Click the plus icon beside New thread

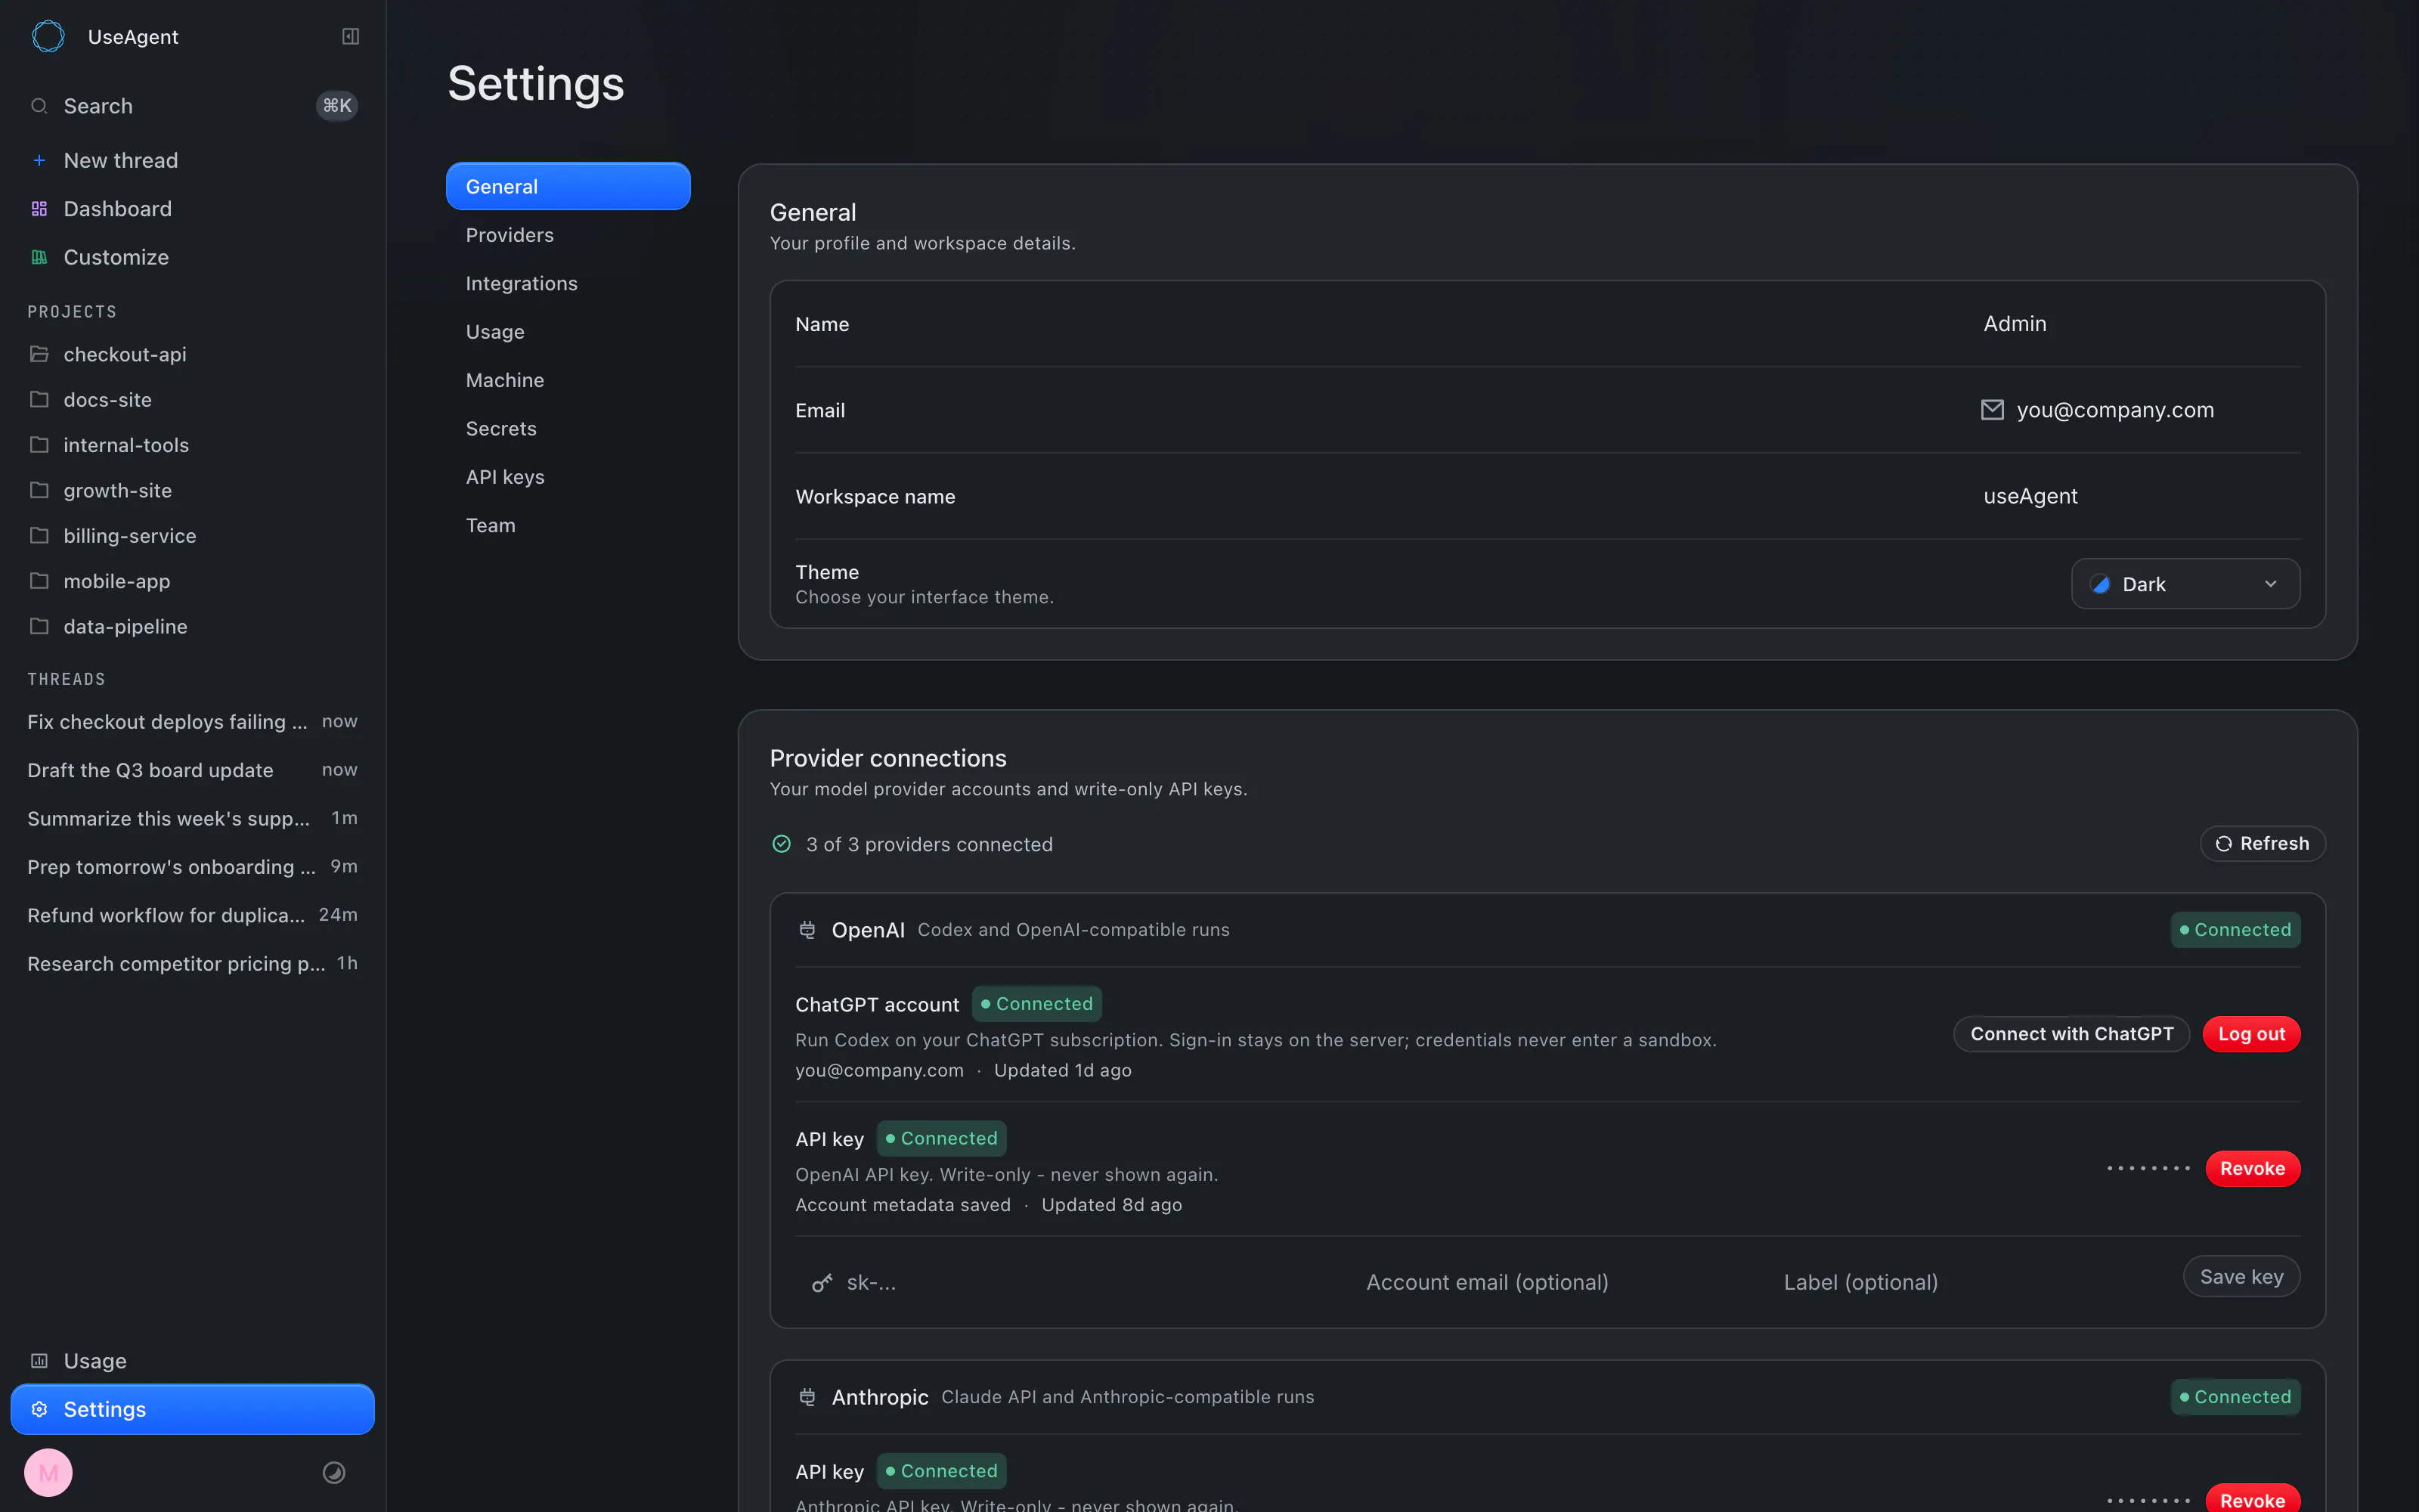[39, 160]
